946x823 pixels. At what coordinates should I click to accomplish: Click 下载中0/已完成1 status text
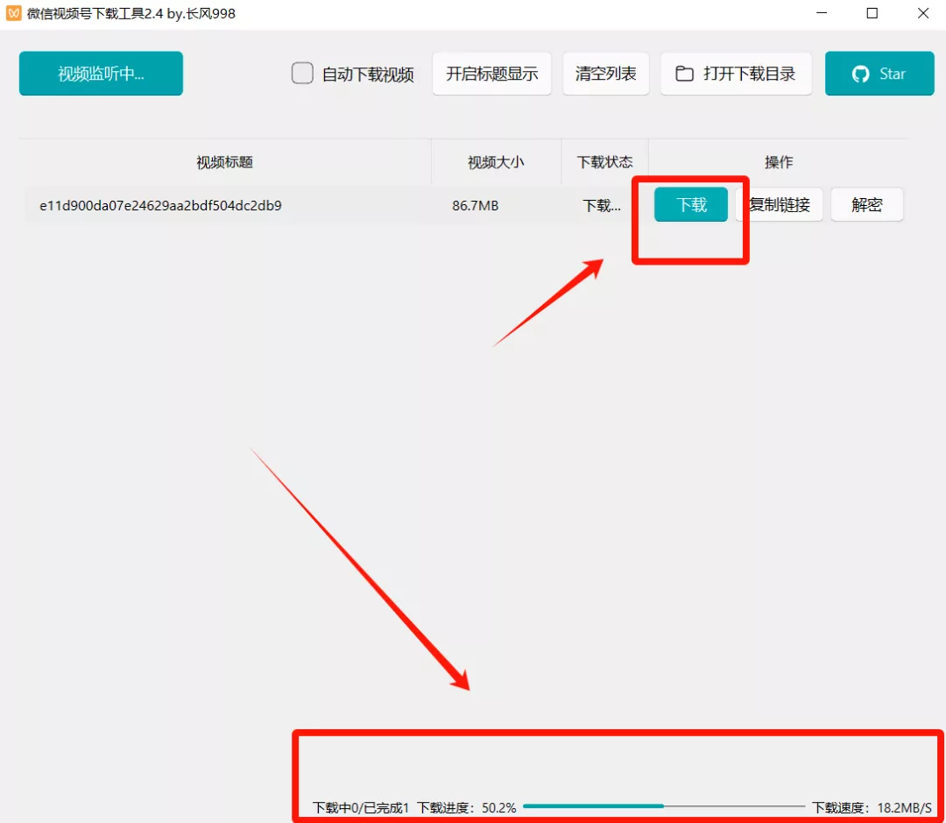pos(361,808)
